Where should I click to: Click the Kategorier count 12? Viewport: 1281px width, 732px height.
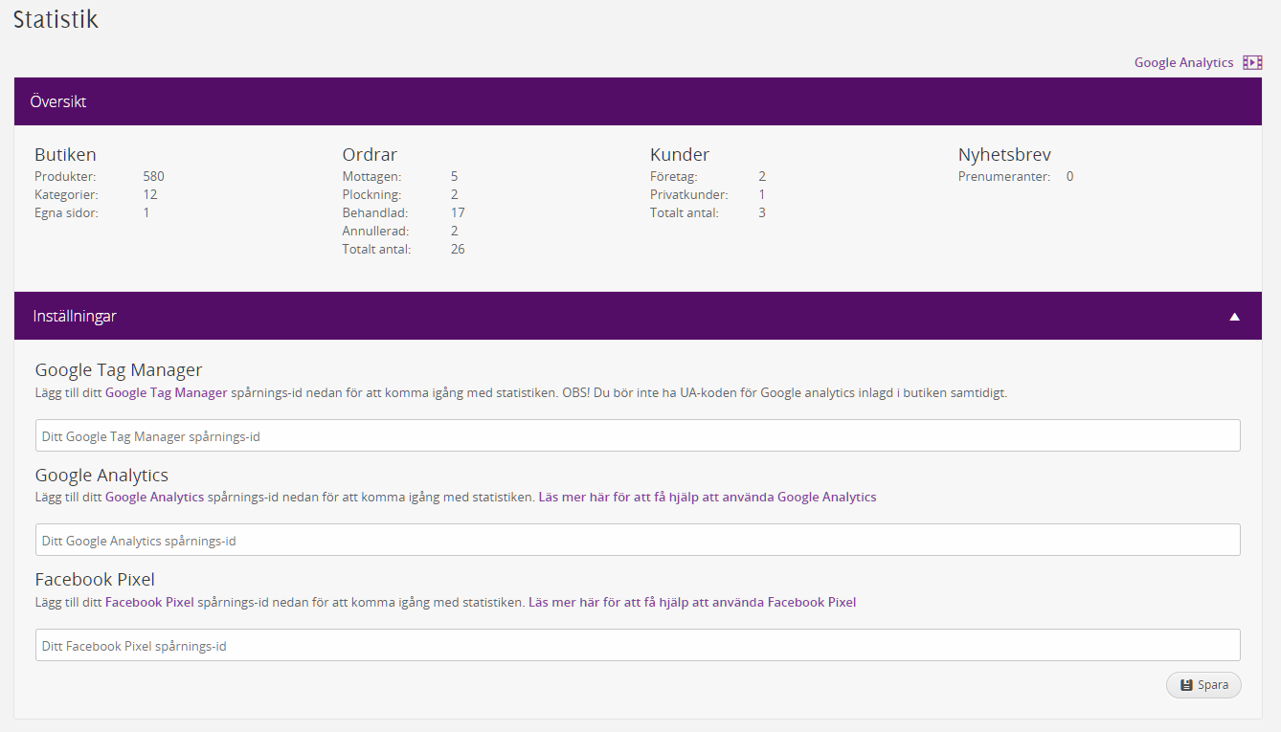150,194
